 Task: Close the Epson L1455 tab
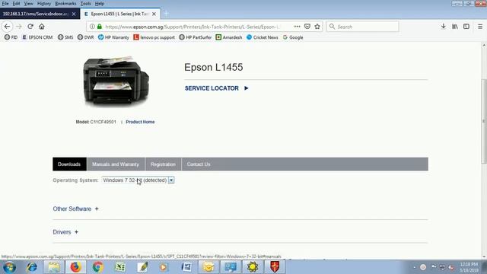[x=154, y=14]
